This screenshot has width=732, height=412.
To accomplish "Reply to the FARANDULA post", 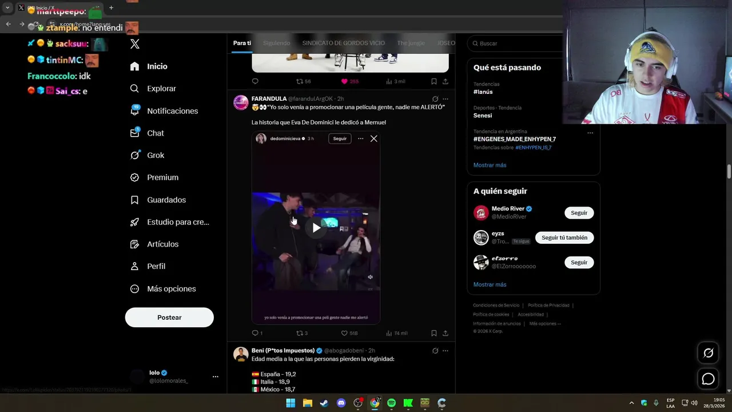I will point(257,333).
